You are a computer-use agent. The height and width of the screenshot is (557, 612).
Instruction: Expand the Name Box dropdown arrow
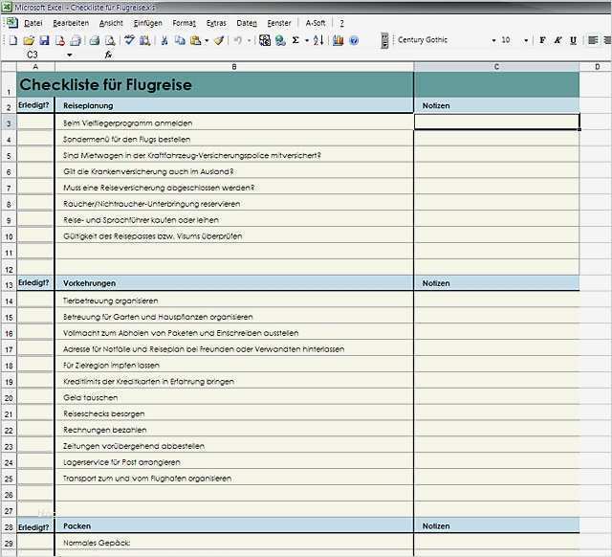(70, 55)
